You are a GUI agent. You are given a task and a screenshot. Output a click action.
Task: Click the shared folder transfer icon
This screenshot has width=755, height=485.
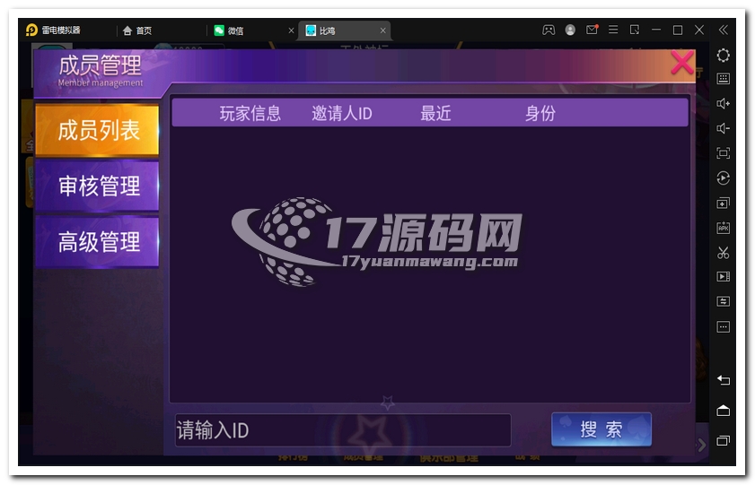[724, 301]
